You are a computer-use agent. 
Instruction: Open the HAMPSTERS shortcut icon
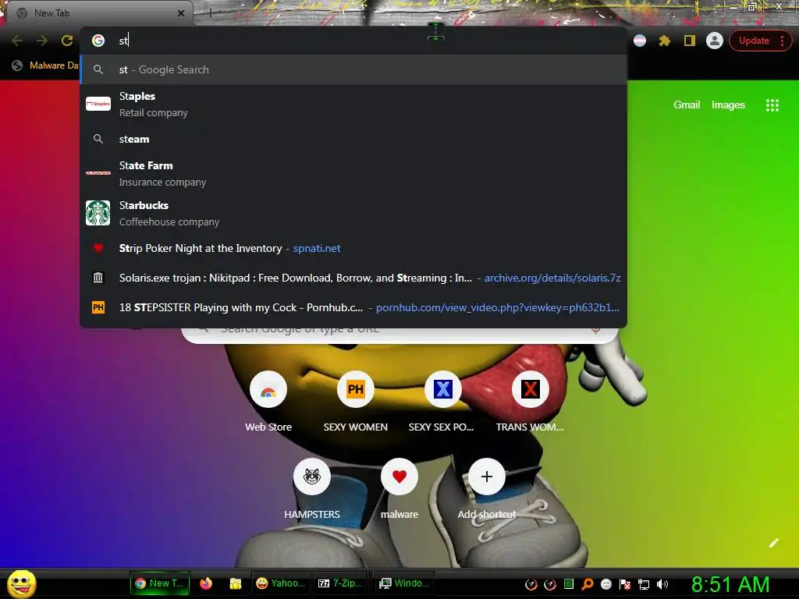click(312, 477)
